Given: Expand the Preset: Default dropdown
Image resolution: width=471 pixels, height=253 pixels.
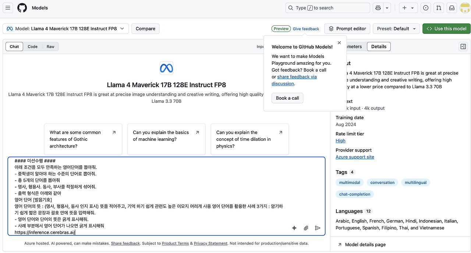Looking at the screenshot, I should tap(396, 29).
